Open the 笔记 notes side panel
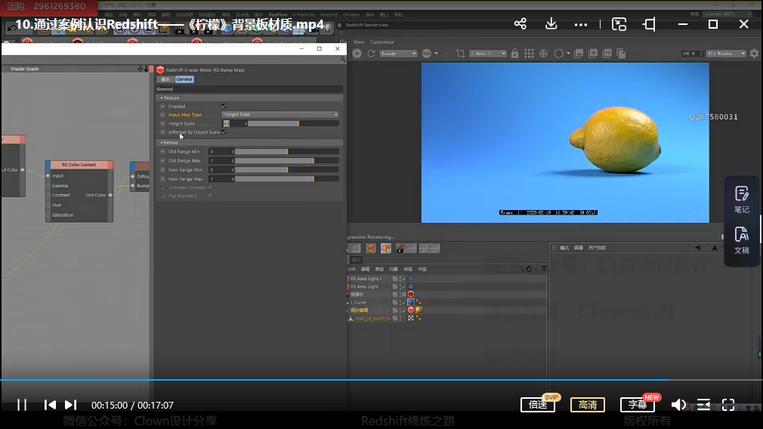The image size is (763, 429). tap(742, 199)
